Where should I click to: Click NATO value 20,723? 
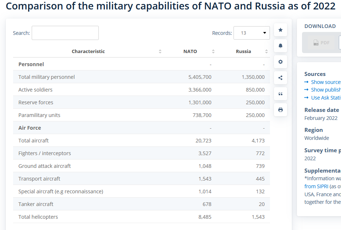[203, 141]
